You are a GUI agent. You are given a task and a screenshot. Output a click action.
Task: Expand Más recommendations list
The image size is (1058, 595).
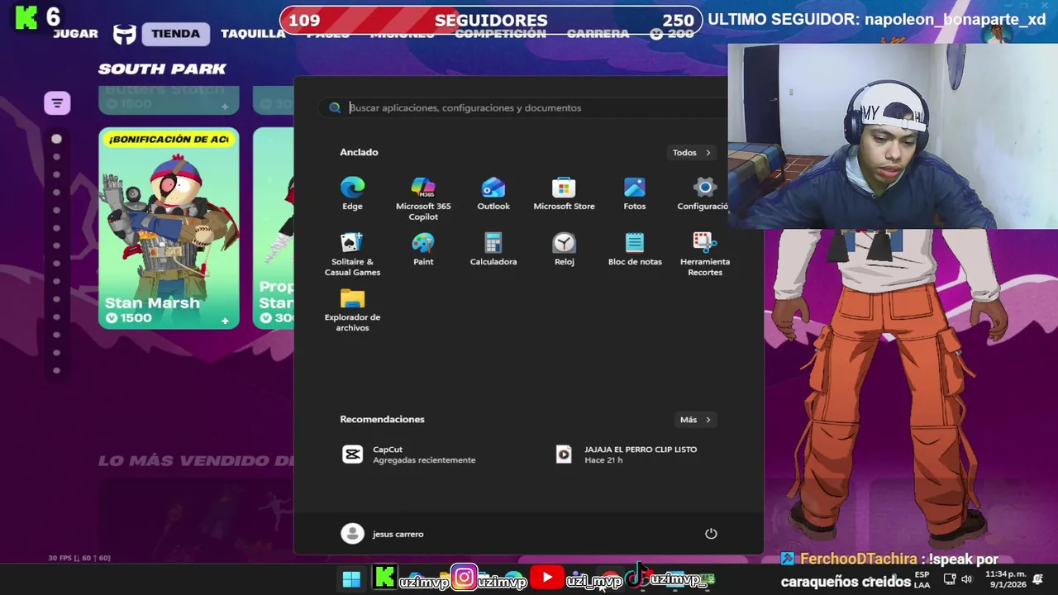click(x=695, y=420)
